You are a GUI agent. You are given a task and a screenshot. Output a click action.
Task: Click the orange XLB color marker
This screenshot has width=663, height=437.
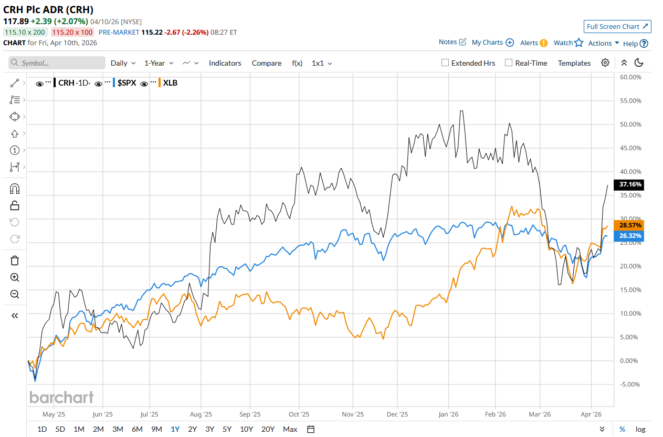[x=160, y=83]
